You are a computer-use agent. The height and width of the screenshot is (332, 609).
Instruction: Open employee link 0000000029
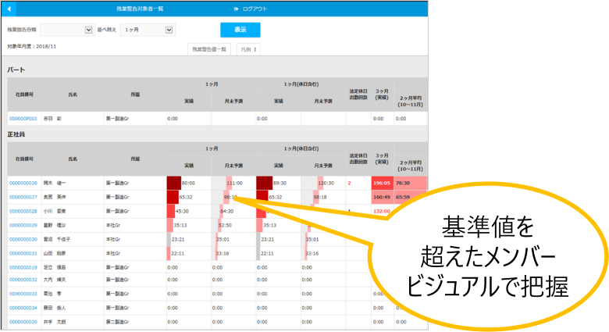point(23,225)
